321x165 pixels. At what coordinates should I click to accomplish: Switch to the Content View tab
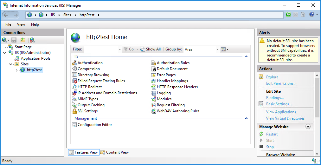[x=115, y=152]
